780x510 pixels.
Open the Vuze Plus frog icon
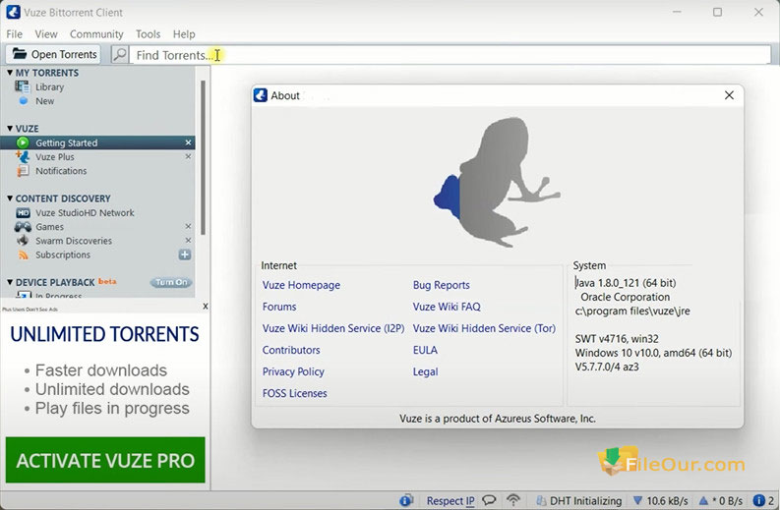click(x=23, y=156)
